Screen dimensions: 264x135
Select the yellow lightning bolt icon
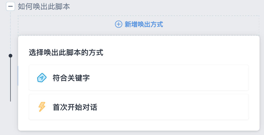(x=42, y=107)
